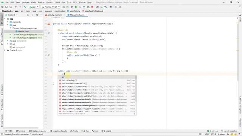The height and width of the screenshot is (136, 242).
Task: Open the Build menu
Action: pos(57,2)
